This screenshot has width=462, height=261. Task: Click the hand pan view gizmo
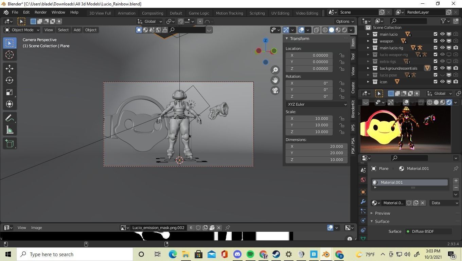(275, 80)
